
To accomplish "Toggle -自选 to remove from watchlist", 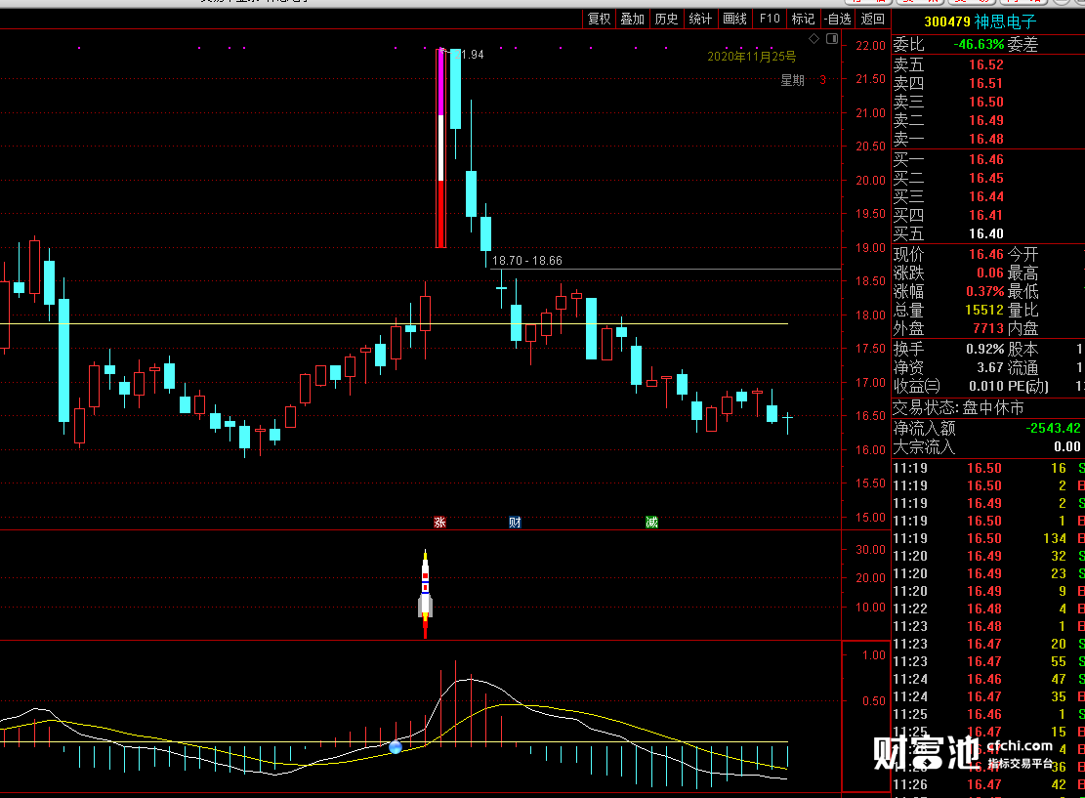I will pos(837,19).
